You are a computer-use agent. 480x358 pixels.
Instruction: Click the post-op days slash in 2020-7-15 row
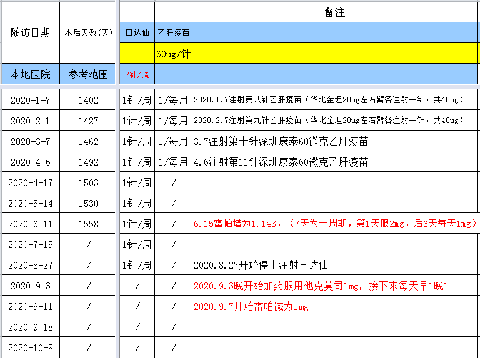click(x=88, y=244)
